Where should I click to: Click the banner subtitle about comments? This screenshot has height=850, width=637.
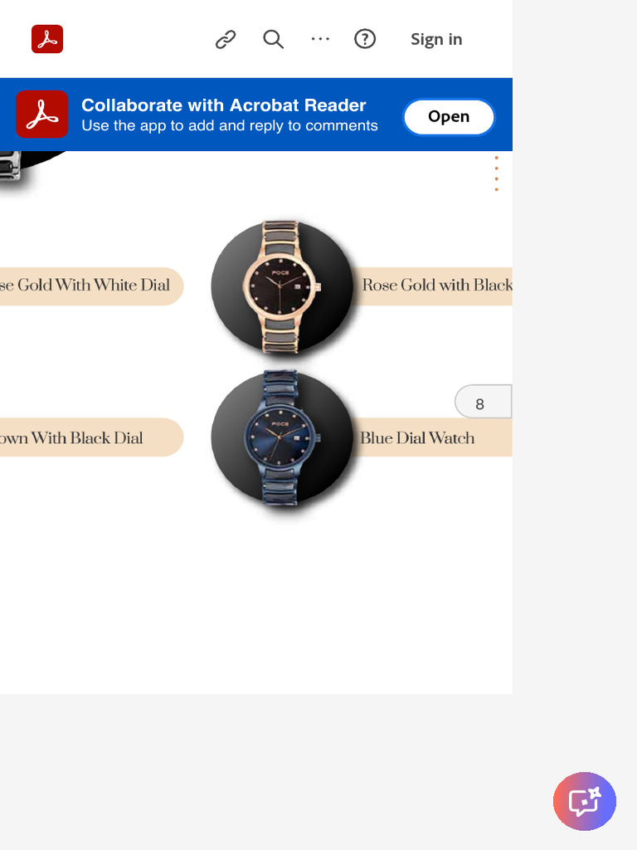click(x=230, y=126)
